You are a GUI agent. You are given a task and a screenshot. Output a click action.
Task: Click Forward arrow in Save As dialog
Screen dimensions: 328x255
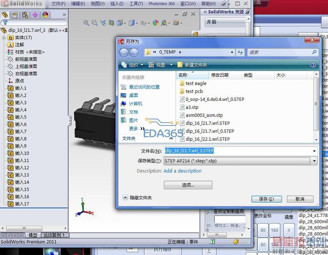[134, 52]
